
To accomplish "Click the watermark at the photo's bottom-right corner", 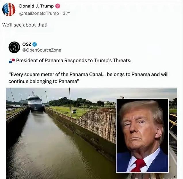I will [x=155, y=178].
